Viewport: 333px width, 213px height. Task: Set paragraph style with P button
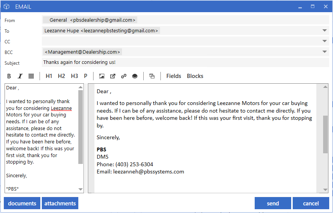[86, 76]
